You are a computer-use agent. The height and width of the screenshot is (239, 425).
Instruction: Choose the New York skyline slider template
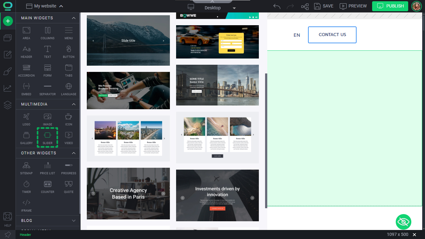217,85
